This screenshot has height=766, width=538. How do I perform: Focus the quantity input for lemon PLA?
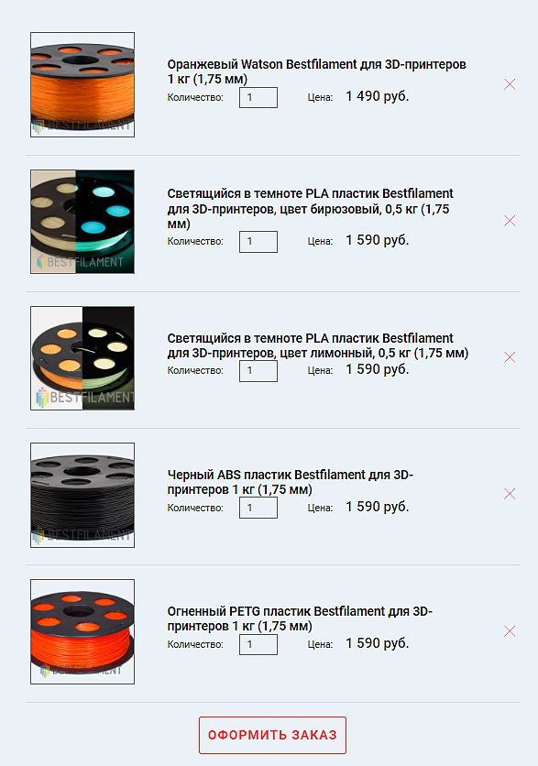tap(258, 371)
